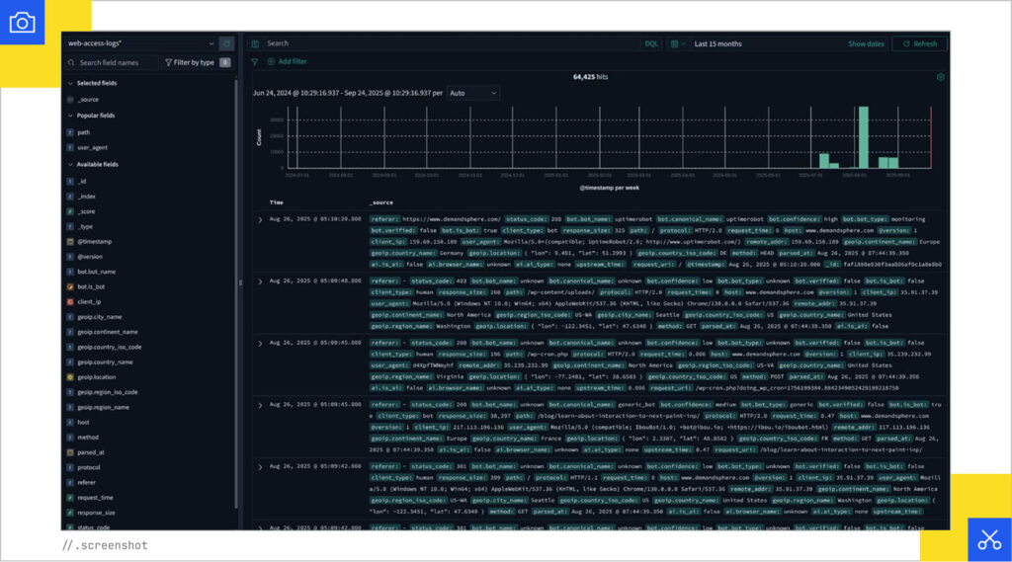Screen dimensions: 1012x562
Task: Click the Show dates link
Action: coord(866,43)
